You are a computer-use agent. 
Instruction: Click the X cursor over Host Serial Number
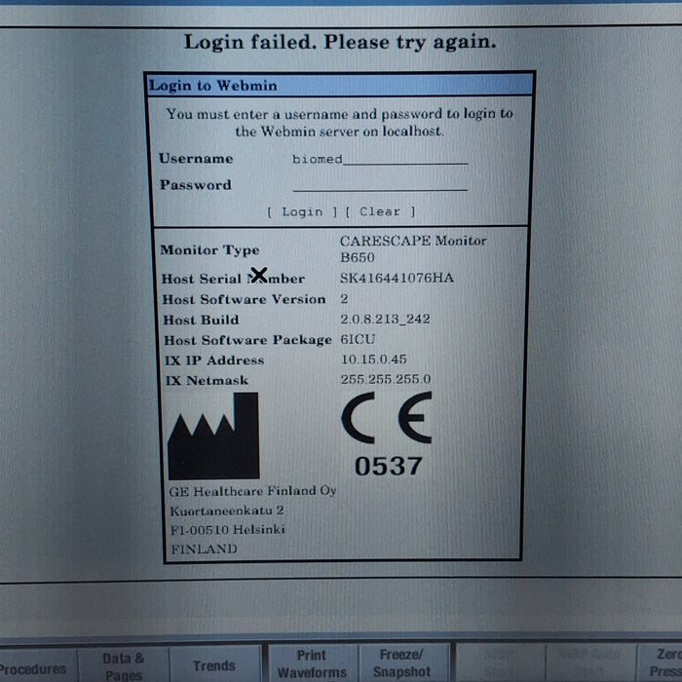click(259, 276)
